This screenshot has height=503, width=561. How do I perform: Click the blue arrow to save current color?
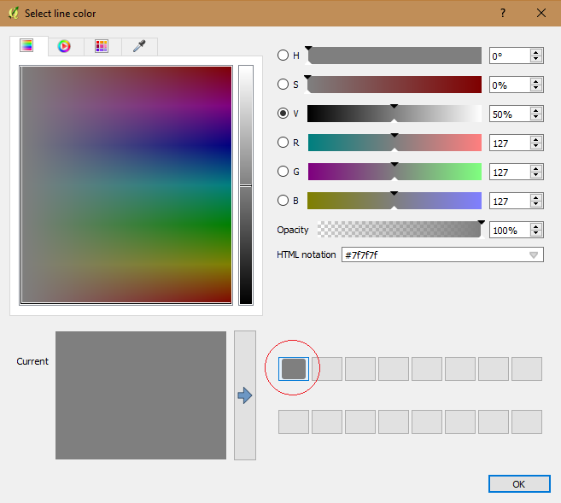245,395
